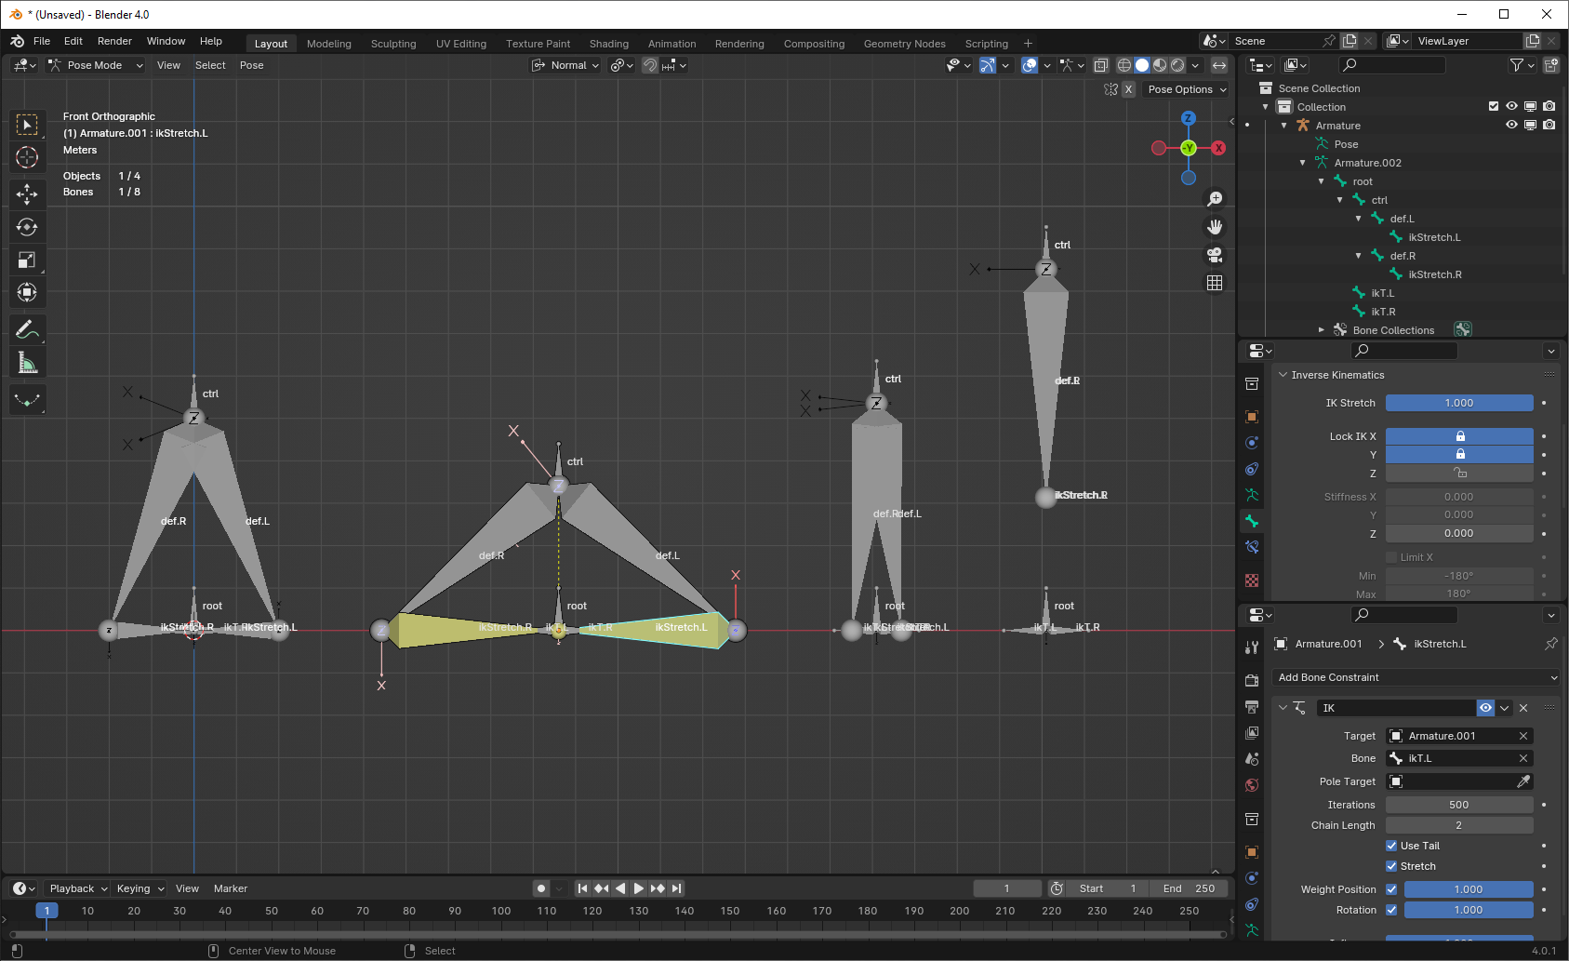Select the Select Box tool
1569x961 pixels.
(x=27, y=125)
